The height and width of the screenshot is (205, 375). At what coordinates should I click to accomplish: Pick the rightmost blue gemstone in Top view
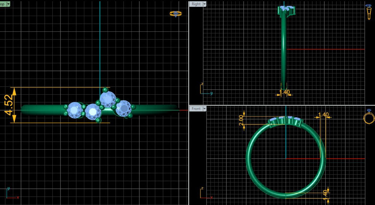[124, 108]
